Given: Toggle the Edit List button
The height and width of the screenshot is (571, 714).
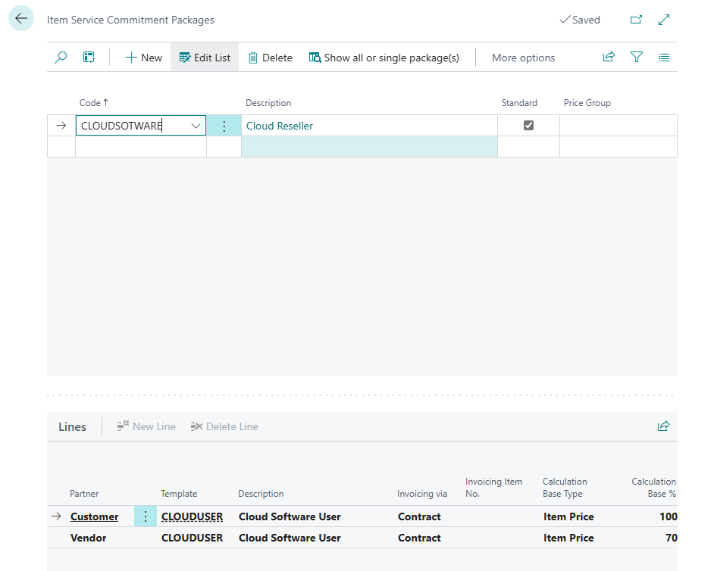Looking at the screenshot, I should point(205,58).
